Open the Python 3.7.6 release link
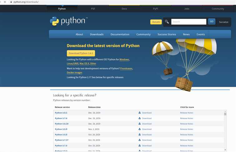This screenshot has height=152, width=236. point(61,118)
